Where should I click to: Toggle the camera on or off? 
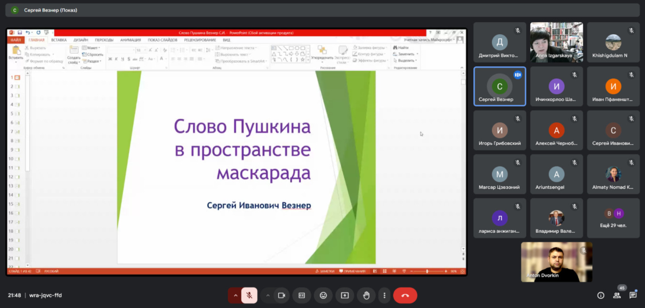281,296
